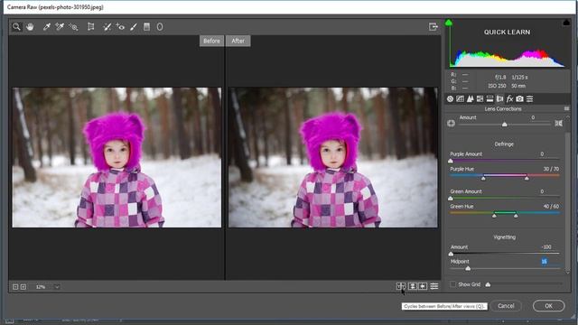Viewport: 578px width, 325px height.
Task: Cycle Before/After views button
Action: [401, 286]
